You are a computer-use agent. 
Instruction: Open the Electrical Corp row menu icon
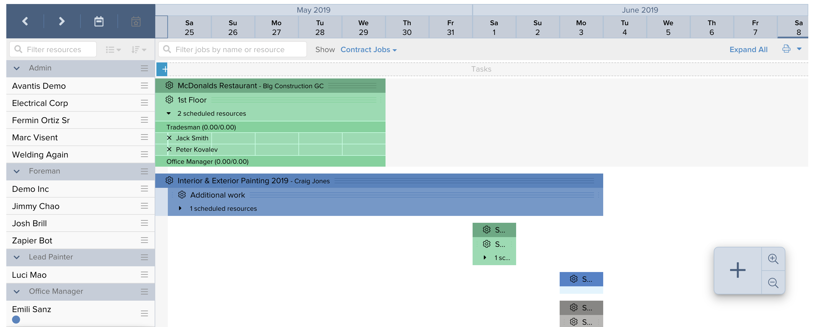144,103
